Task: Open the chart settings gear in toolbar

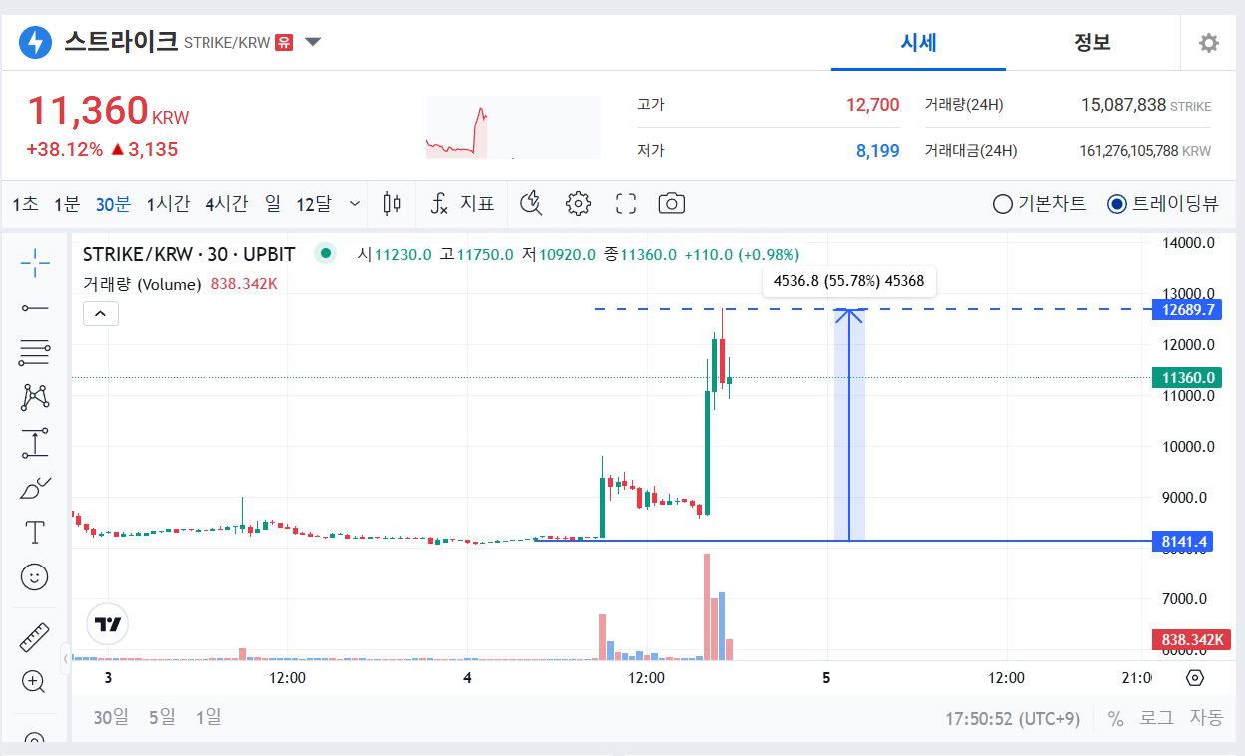Action: click(578, 204)
